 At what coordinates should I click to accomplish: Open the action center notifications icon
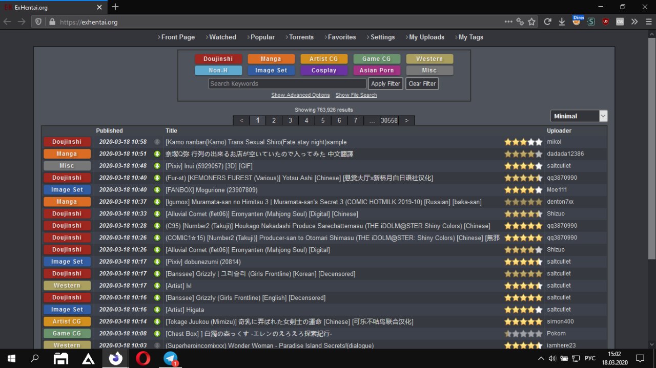pos(640,358)
